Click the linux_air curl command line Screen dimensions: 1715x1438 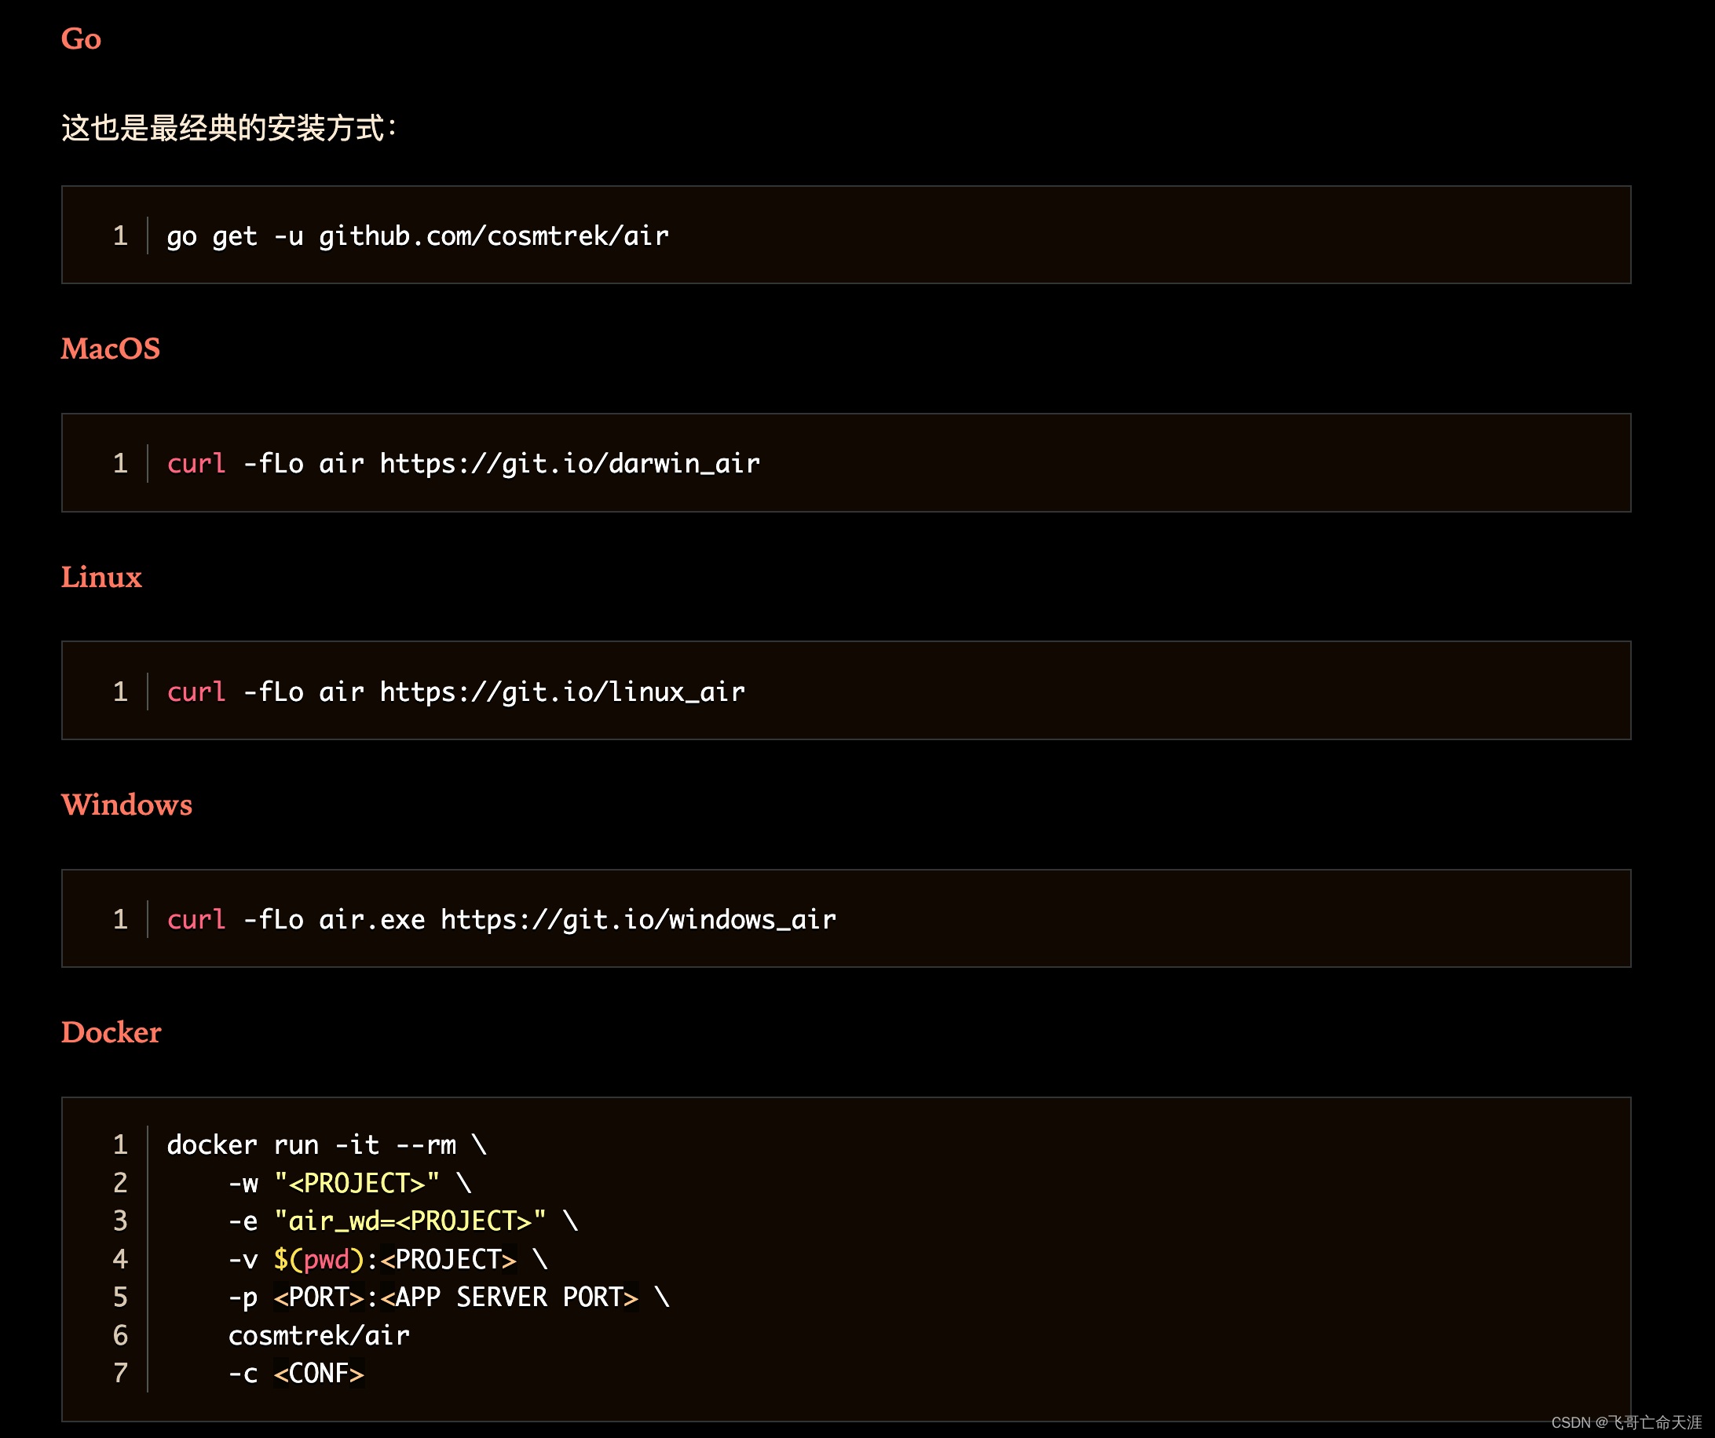[455, 692]
